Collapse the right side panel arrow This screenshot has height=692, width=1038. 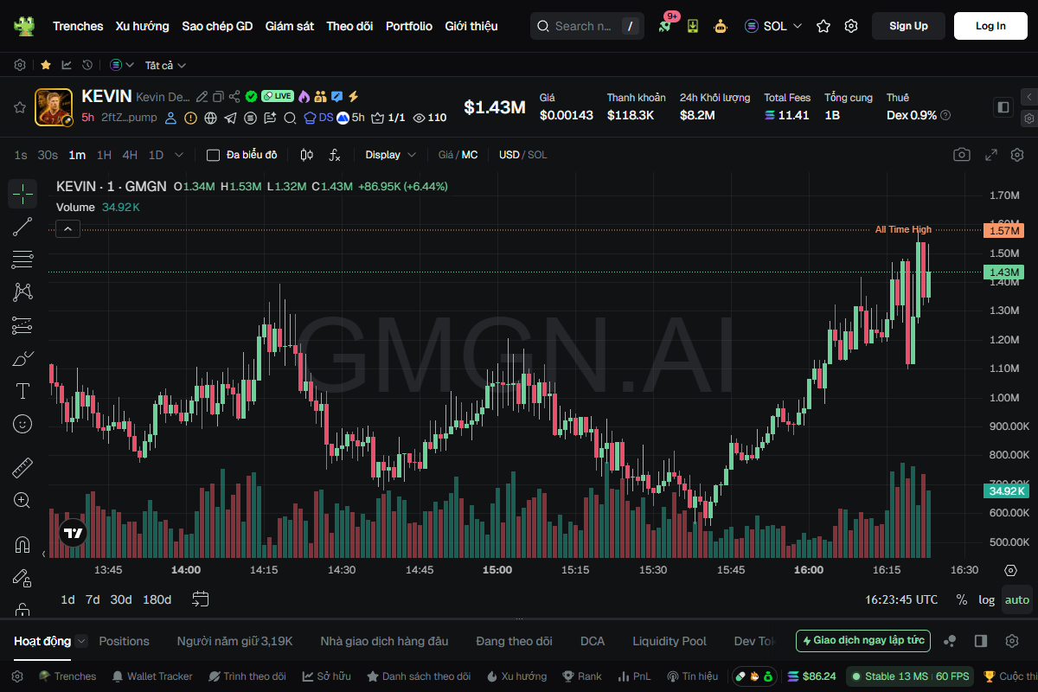(1028, 97)
